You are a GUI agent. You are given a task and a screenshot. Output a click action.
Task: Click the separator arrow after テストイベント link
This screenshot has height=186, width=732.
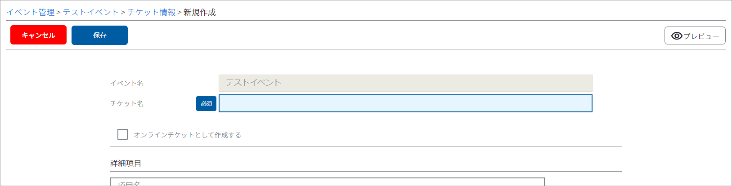tap(123, 13)
